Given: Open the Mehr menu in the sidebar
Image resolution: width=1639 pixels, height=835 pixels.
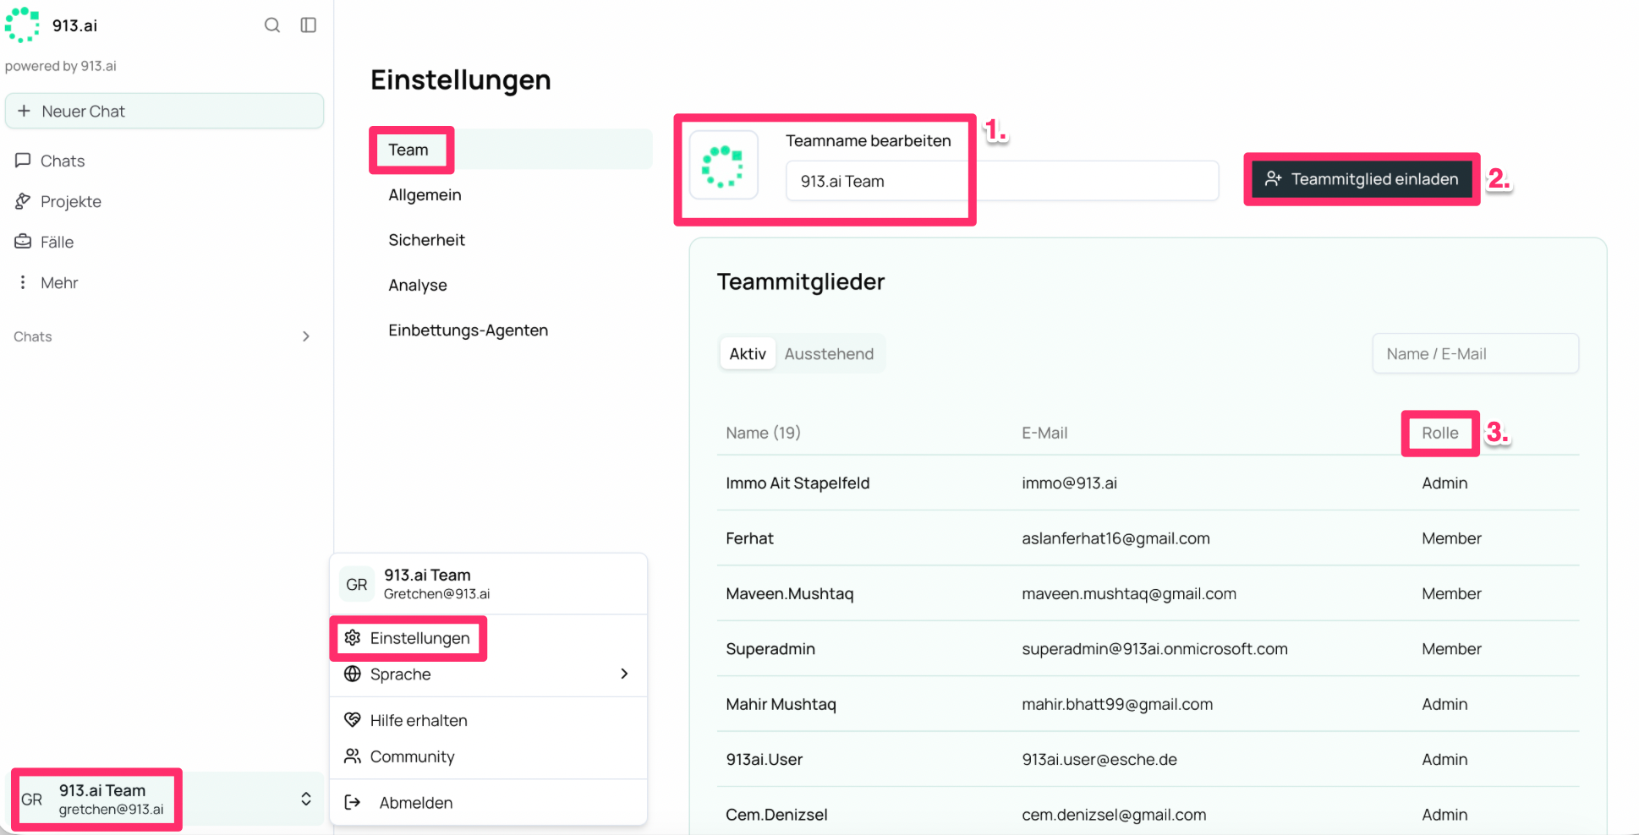Looking at the screenshot, I should (x=59, y=282).
